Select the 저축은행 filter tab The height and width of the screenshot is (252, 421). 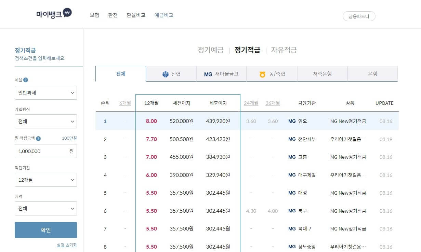[322, 73]
